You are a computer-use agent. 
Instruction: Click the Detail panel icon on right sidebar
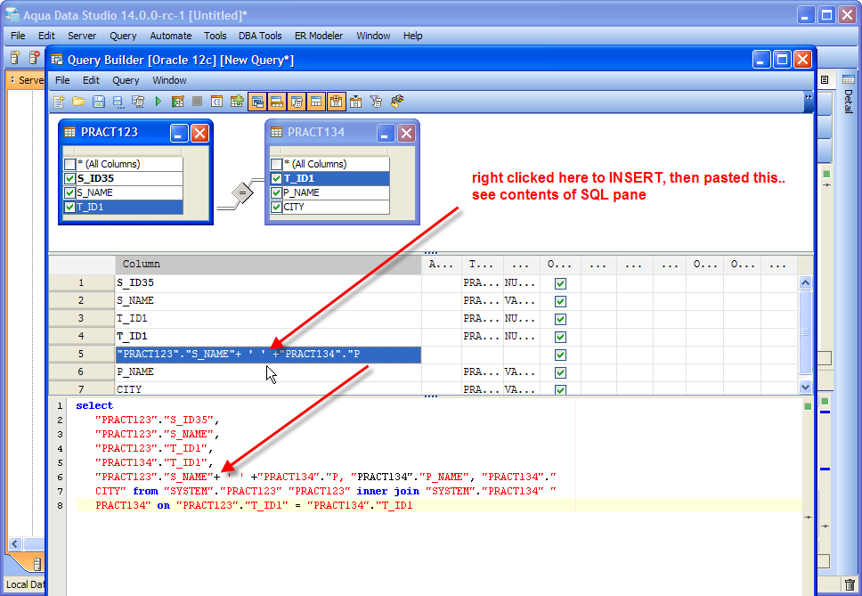(849, 79)
